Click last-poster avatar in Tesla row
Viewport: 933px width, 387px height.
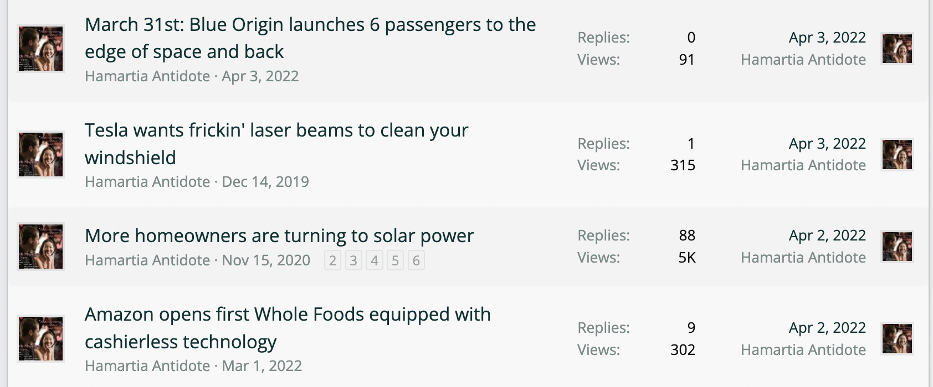[897, 155]
